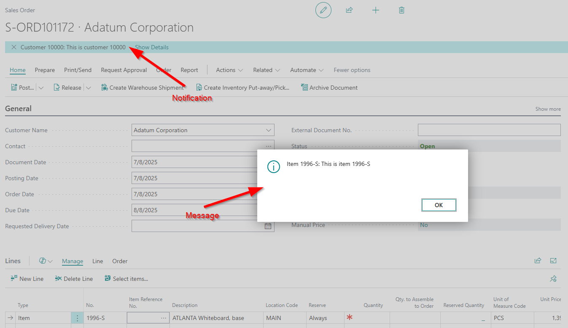Click Show Details notification link
The height and width of the screenshot is (328, 568).
[152, 47]
